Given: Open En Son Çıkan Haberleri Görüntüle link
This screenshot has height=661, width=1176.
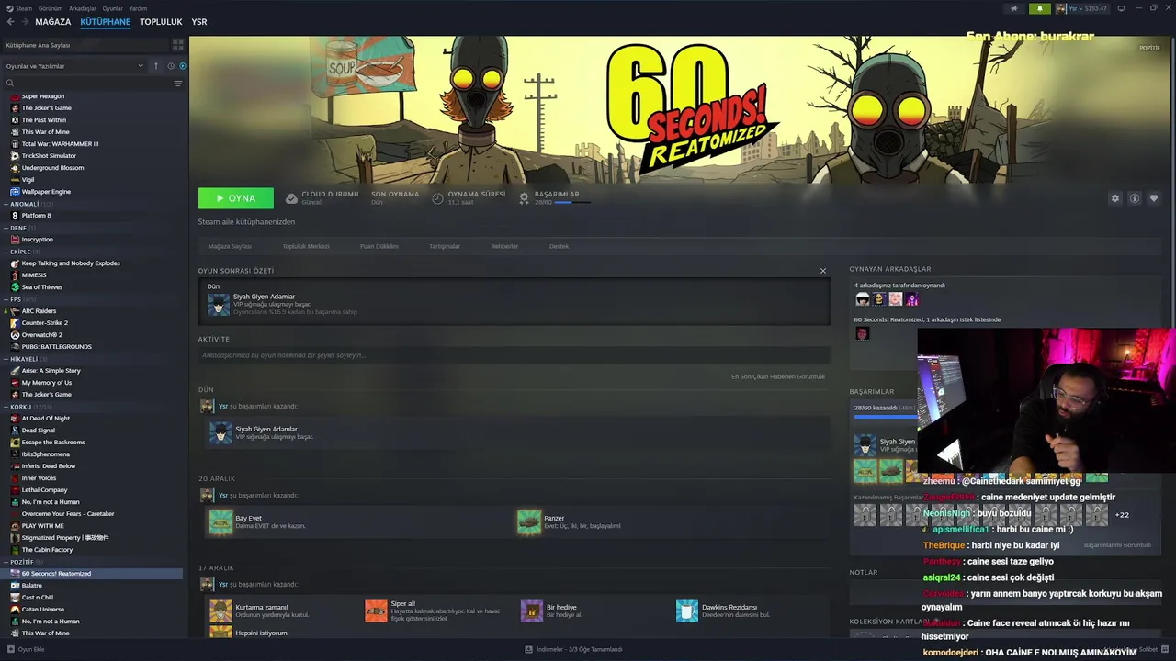Looking at the screenshot, I should pos(778,376).
